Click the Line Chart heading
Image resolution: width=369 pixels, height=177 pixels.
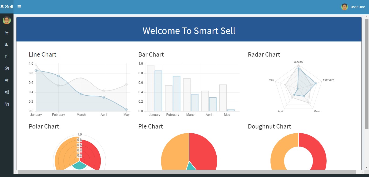click(x=43, y=54)
